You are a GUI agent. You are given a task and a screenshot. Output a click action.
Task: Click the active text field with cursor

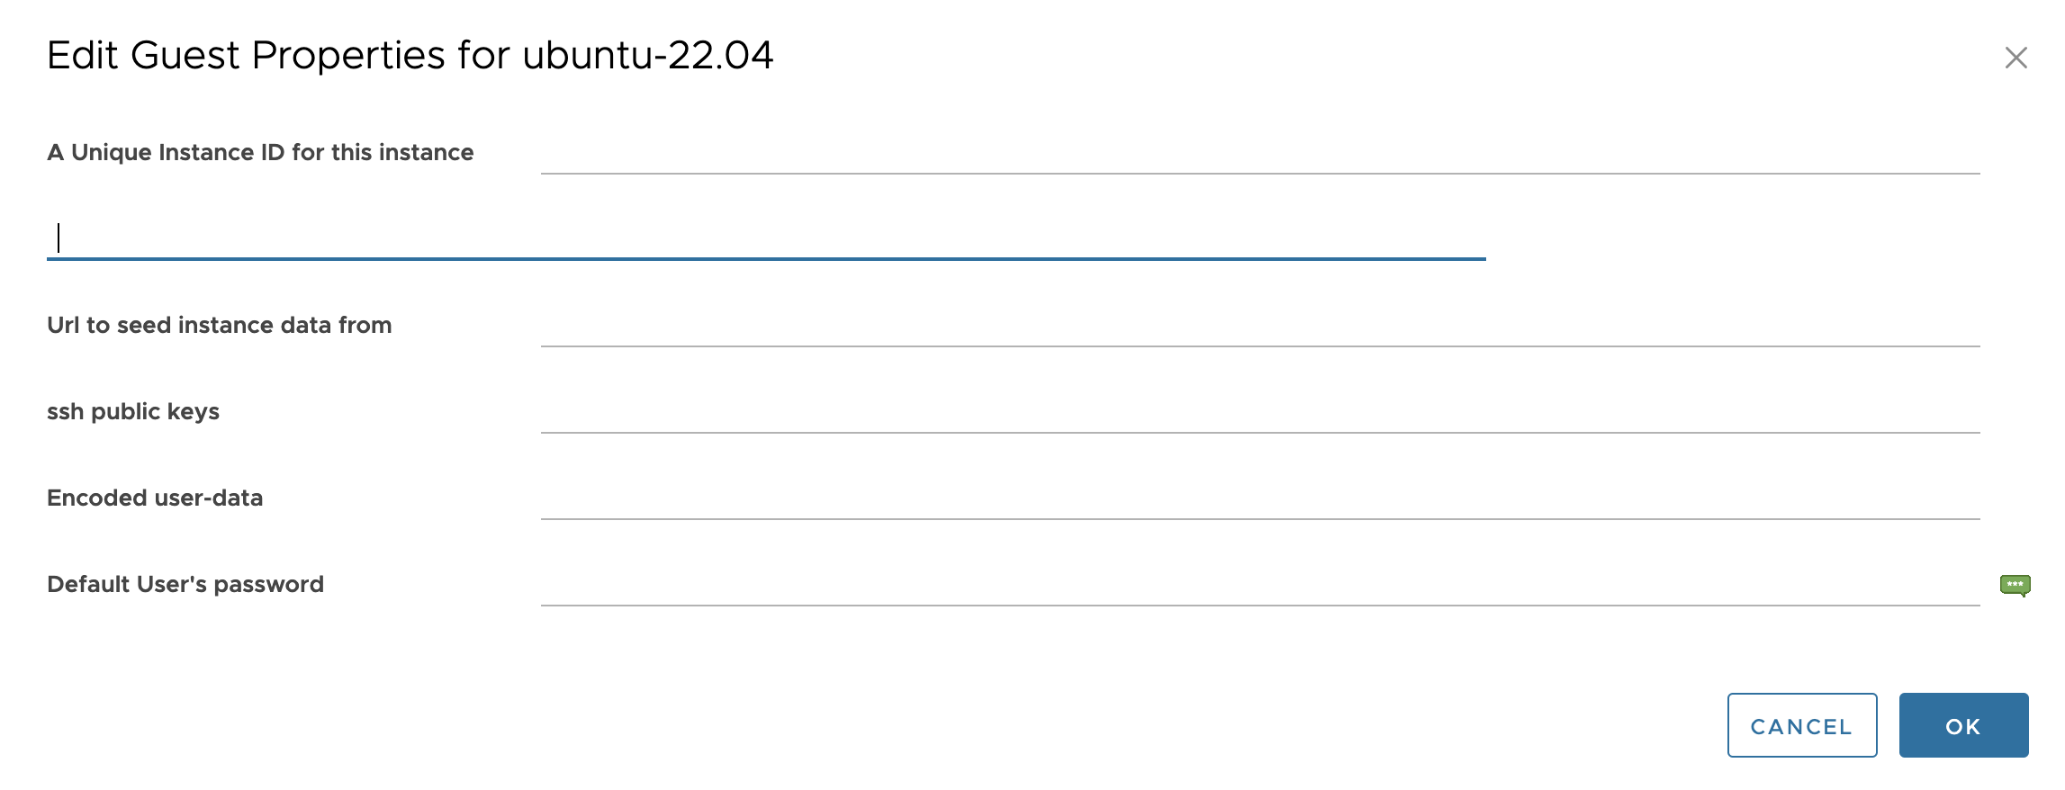(x=765, y=238)
